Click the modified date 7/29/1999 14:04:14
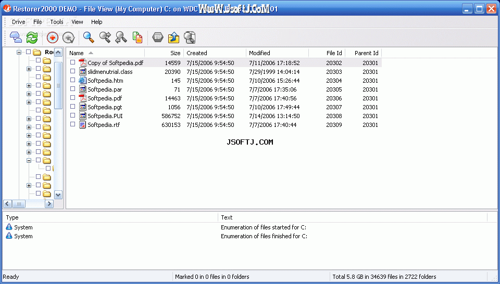 pos(274,72)
